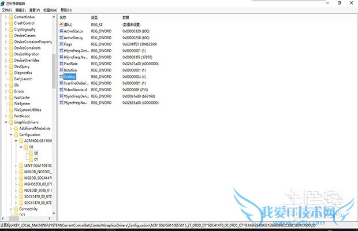The image size is (358, 231).
Task: Click the Flags DWORD value icon
Action: click(x=61, y=44)
